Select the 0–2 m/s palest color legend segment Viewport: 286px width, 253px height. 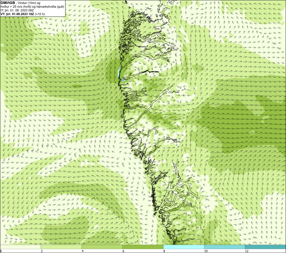[20, 247]
